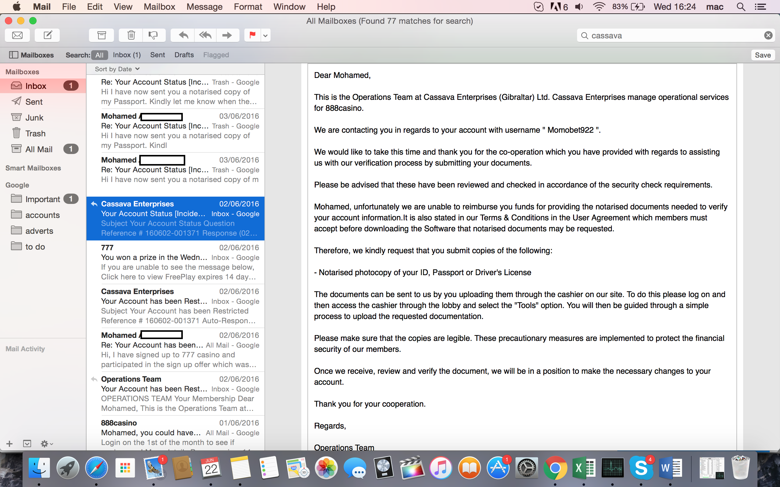The image size is (780, 487).
Task: Open Finder from the Dock
Action: click(x=39, y=468)
